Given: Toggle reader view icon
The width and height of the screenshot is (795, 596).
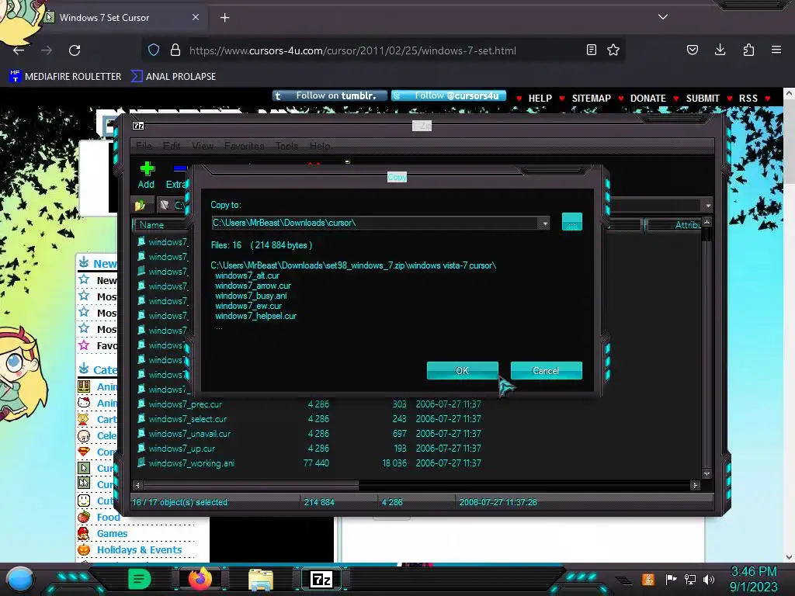Looking at the screenshot, I should [x=591, y=50].
